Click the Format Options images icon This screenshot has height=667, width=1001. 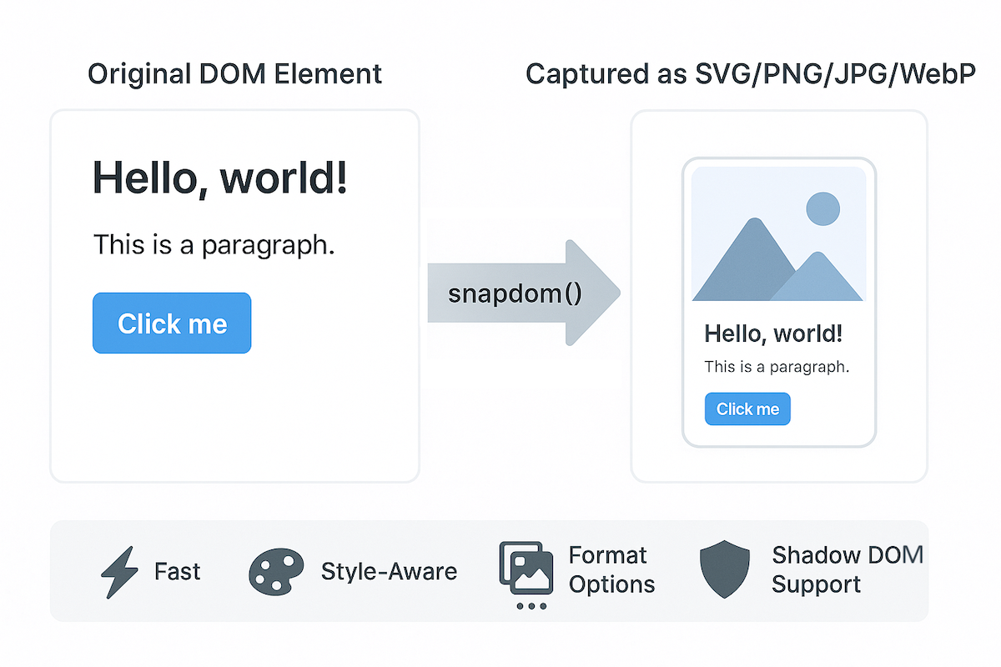pos(526,569)
